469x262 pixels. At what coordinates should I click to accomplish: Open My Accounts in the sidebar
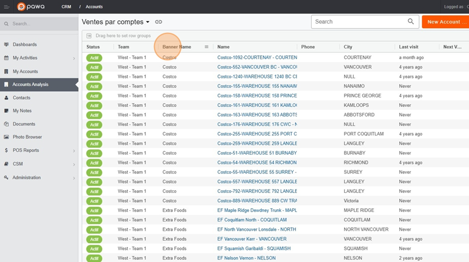click(25, 71)
